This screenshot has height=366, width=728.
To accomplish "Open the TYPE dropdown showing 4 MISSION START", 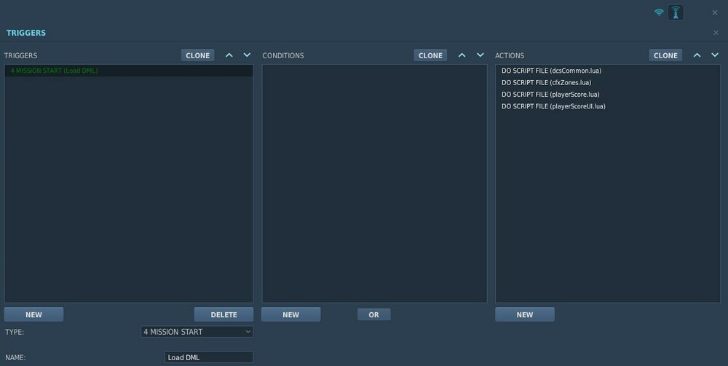I will click(x=197, y=332).
